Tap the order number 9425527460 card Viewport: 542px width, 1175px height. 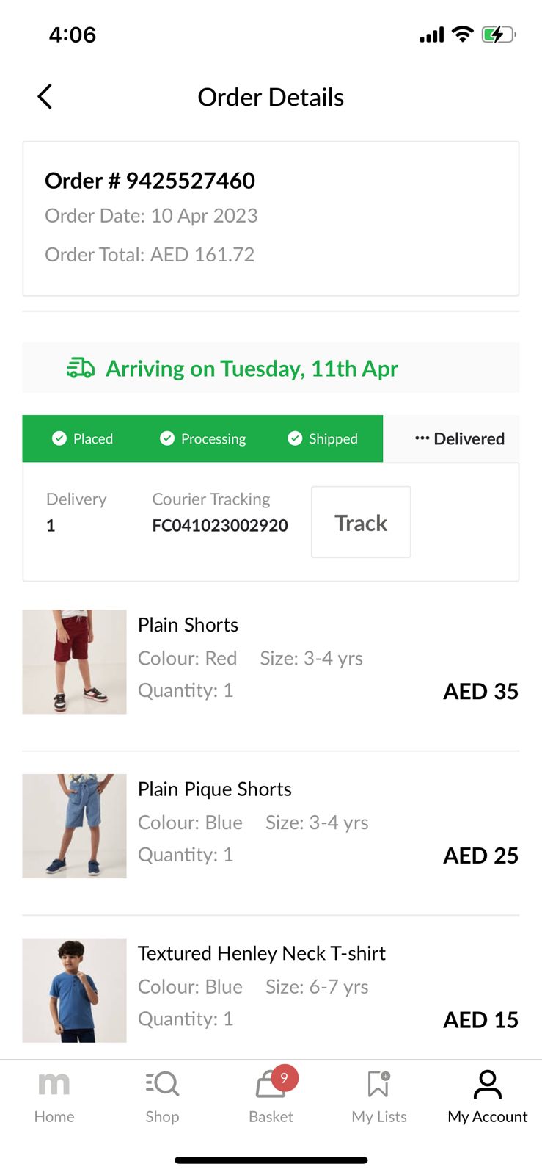[271, 218]
